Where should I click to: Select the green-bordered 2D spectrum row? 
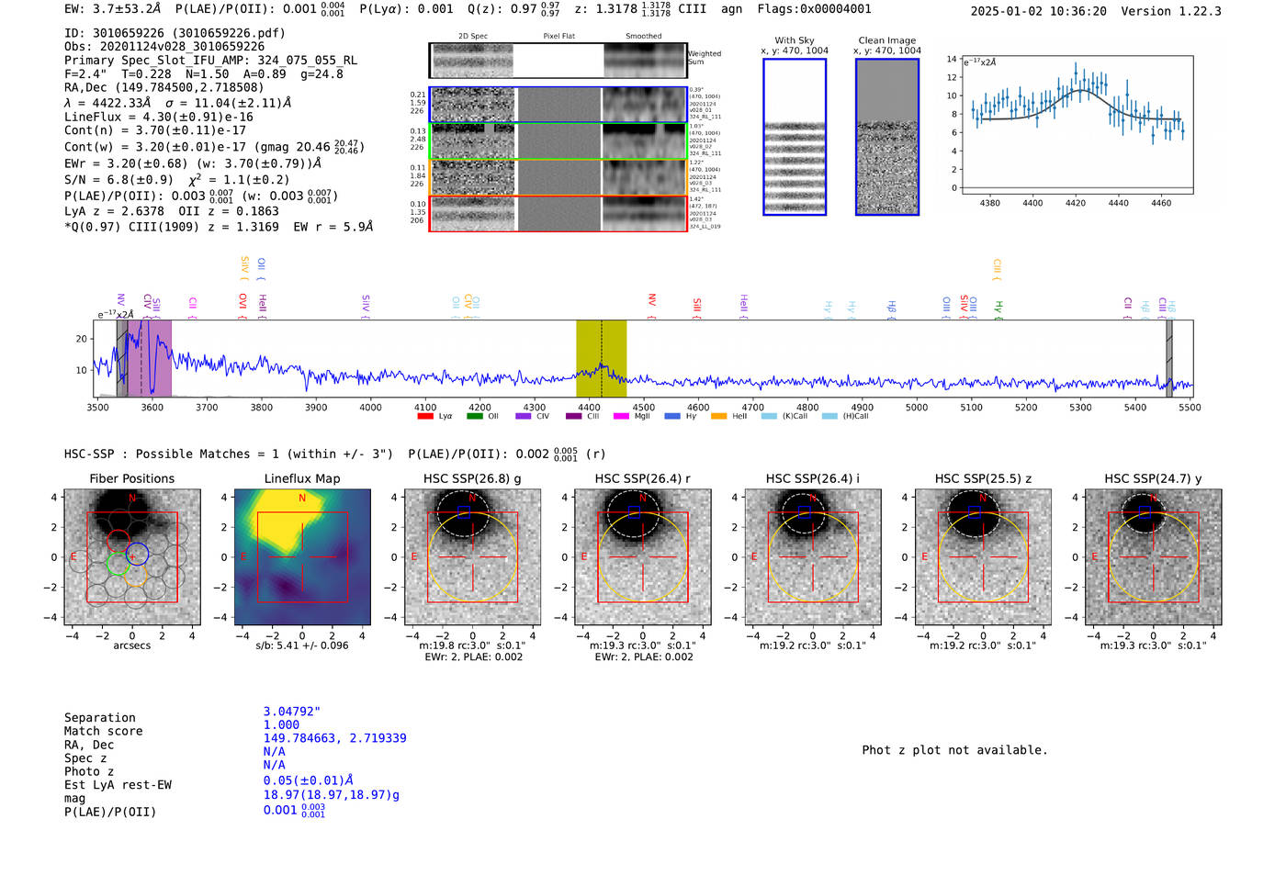point(558,141)
